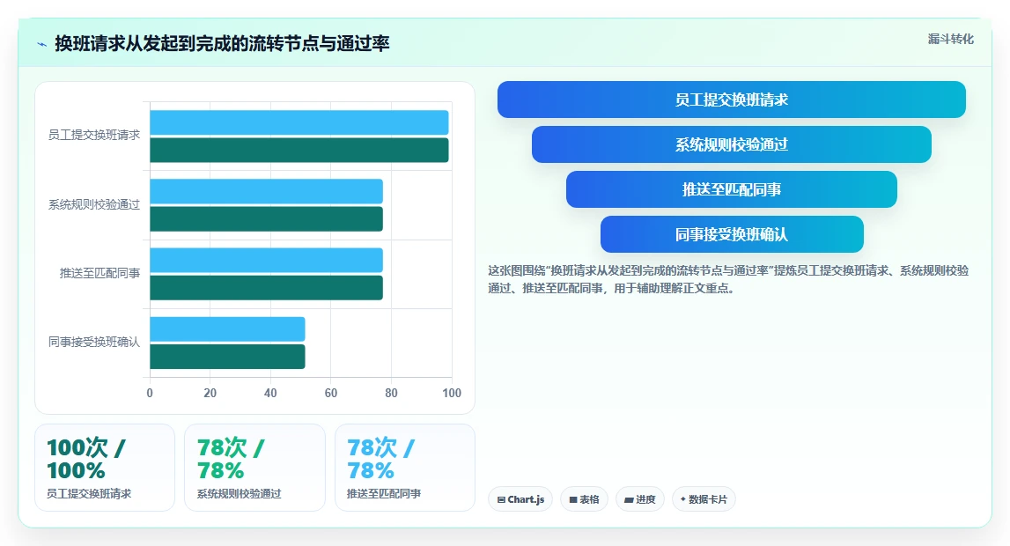Click dark green bar for 同事接受换班确认
The image size is (1010, 546).
[227, 357]
